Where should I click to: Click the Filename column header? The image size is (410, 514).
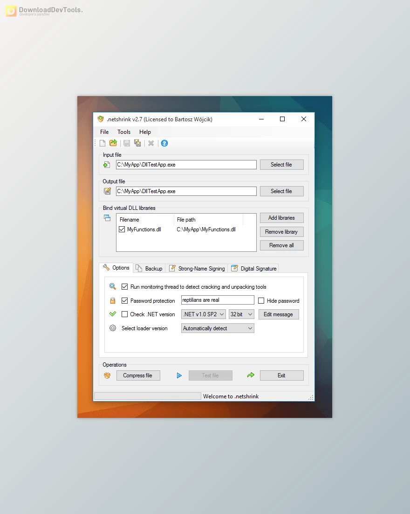tap(145, 220)
